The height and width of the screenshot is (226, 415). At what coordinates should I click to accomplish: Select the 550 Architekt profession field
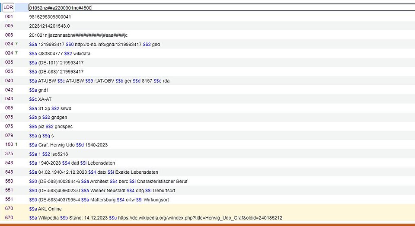coord(108,181)
